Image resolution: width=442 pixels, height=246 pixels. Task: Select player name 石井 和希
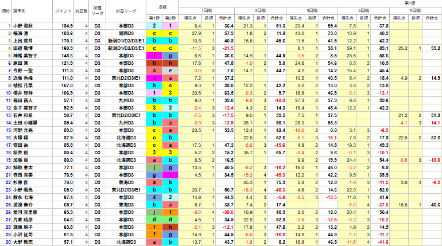[23, 115]
